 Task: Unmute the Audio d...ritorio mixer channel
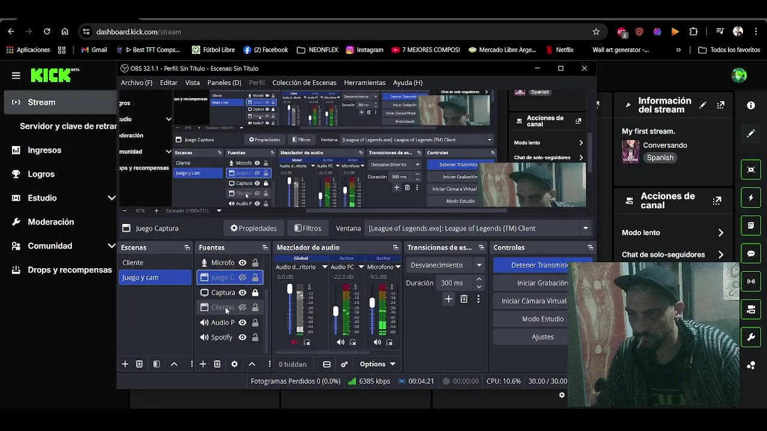(294, 342)
